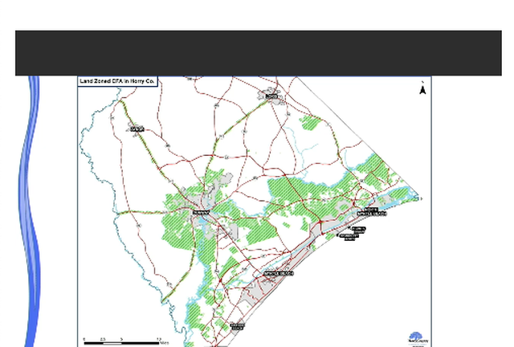Click the small green hatched patch south of Loris
Image resolution: width=514 pixels, height=347 pixels.
click(309, 123)
